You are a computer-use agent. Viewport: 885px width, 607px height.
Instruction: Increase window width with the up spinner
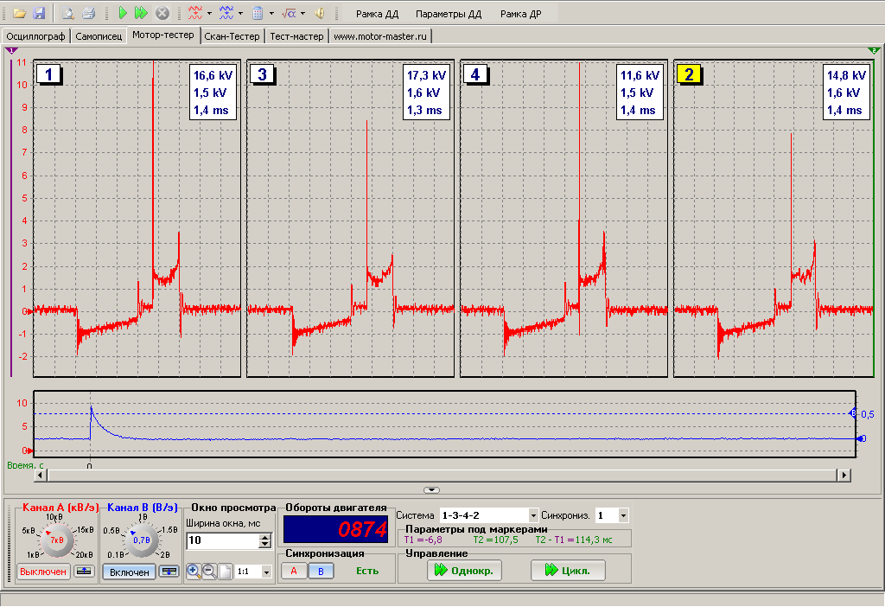pyautogui.click(x=265, y=537)
